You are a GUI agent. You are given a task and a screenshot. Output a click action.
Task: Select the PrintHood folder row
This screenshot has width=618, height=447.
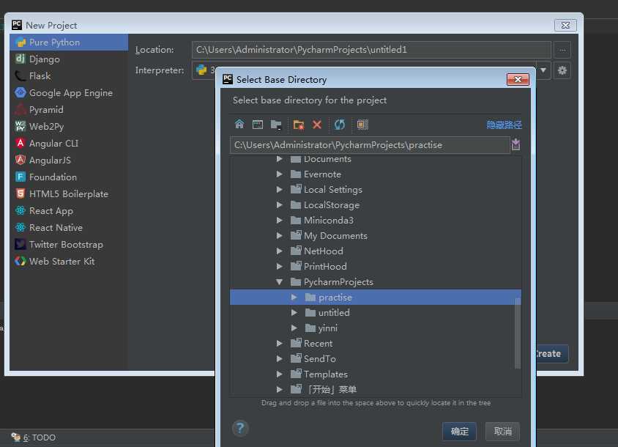[x=375, y=266]
